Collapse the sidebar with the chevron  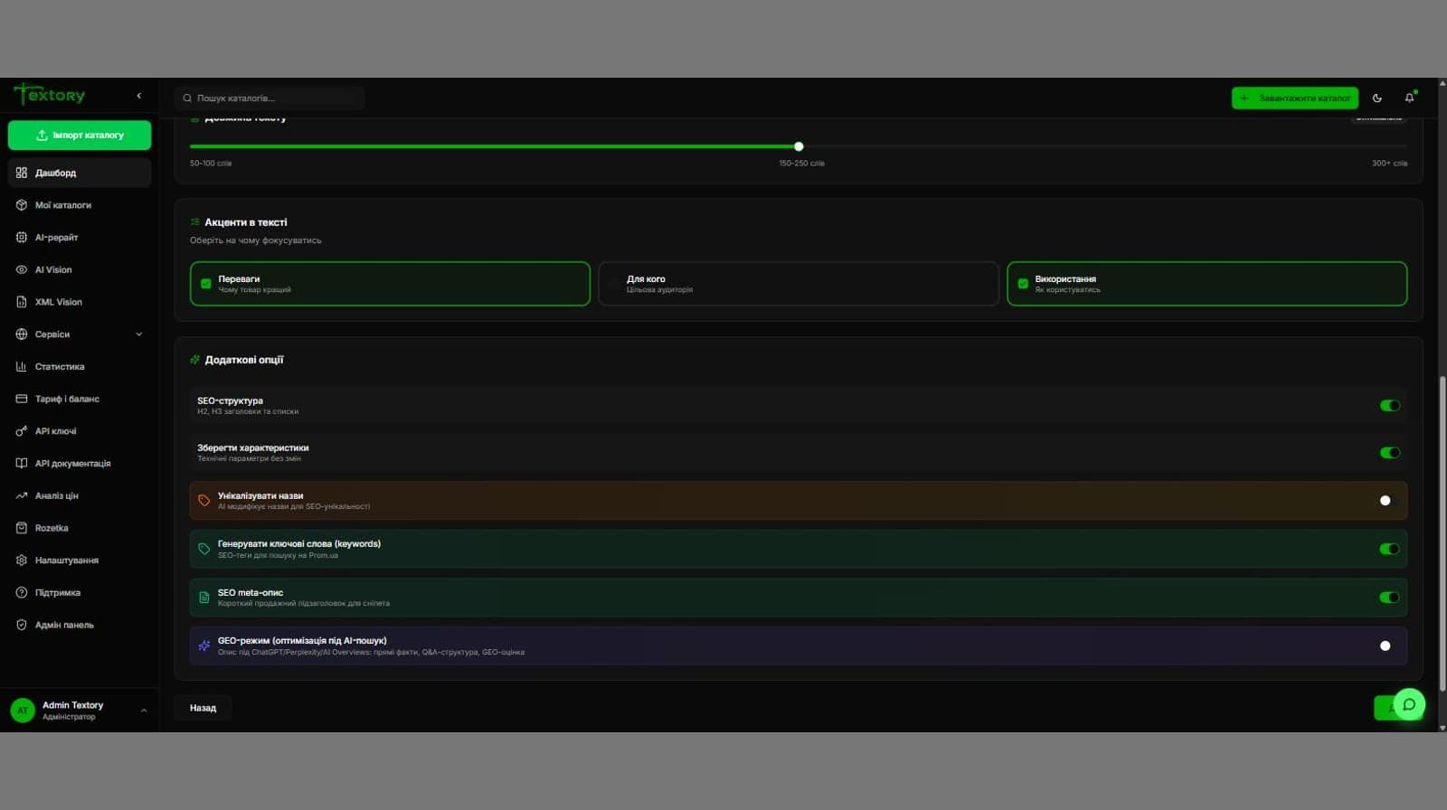(138, 96)
